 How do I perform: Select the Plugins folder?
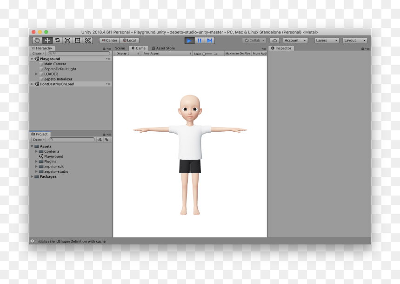pyautogui.click(x=50, y=162)
